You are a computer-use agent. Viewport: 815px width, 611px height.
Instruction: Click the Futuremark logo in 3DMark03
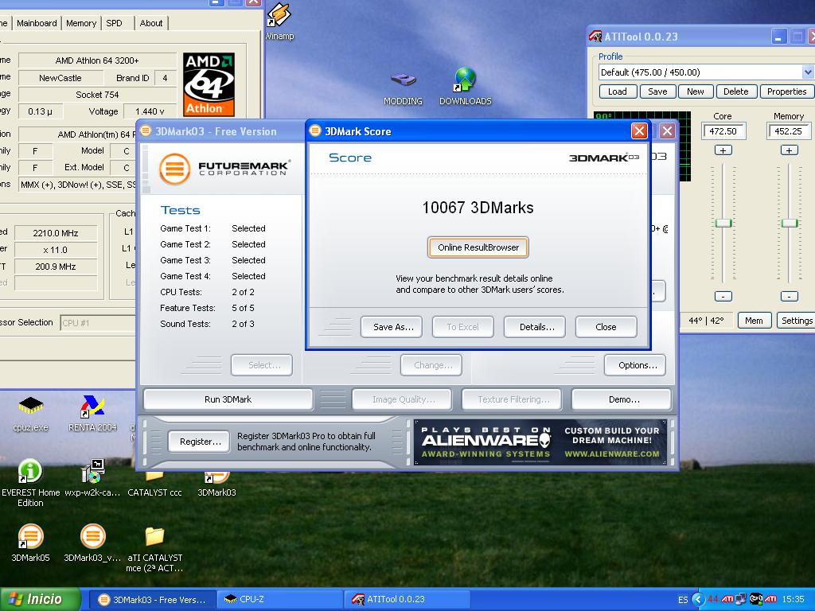(224, 169)
